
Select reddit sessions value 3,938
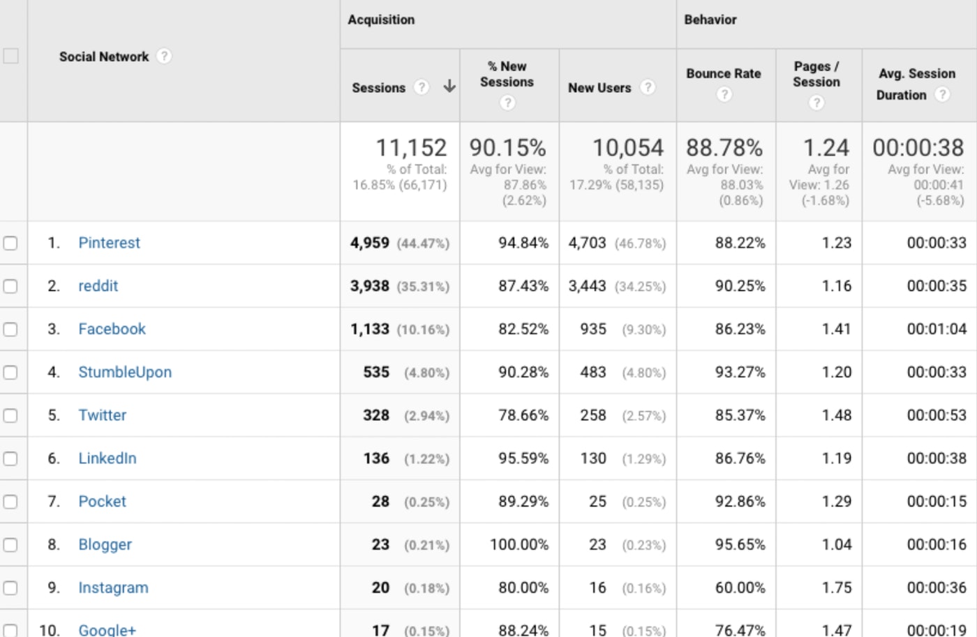click(370, 286)
